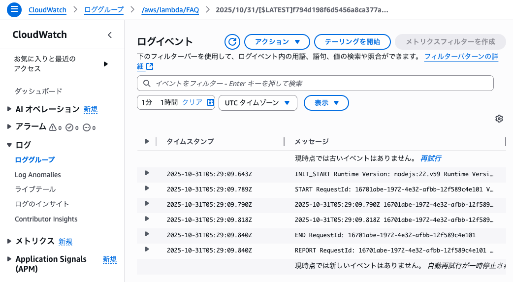
Task: Select the 1分 time range
Action: point(147,102)
